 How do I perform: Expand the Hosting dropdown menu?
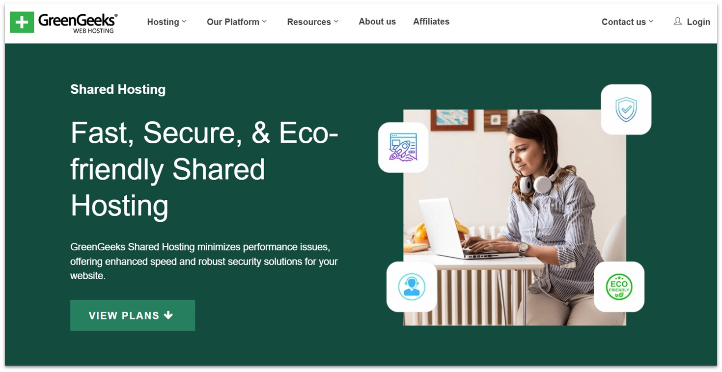point(167,22)
